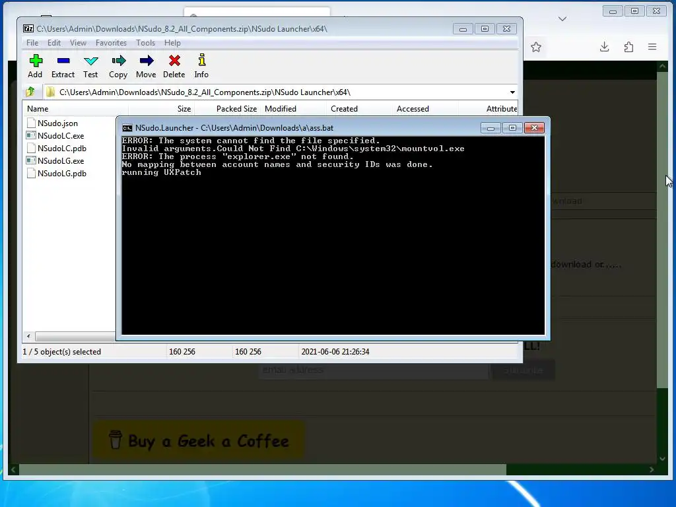Sort by the Size column header
676x507 pixels.
pos(162,109)
